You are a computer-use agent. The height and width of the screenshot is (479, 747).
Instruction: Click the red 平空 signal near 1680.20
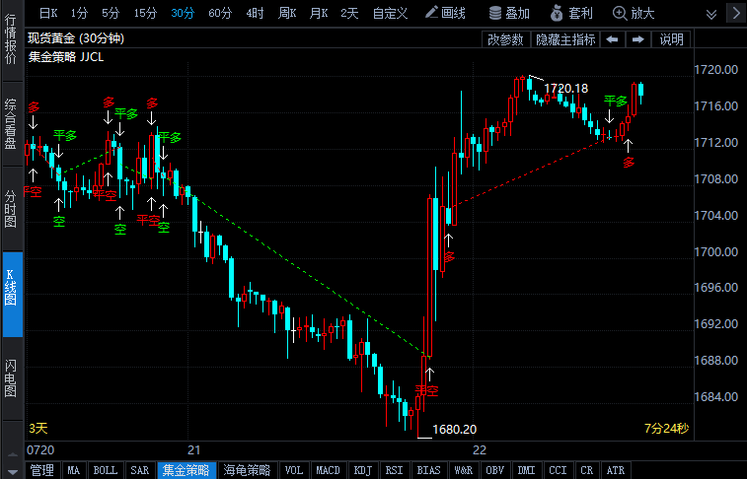coord(427,390)
